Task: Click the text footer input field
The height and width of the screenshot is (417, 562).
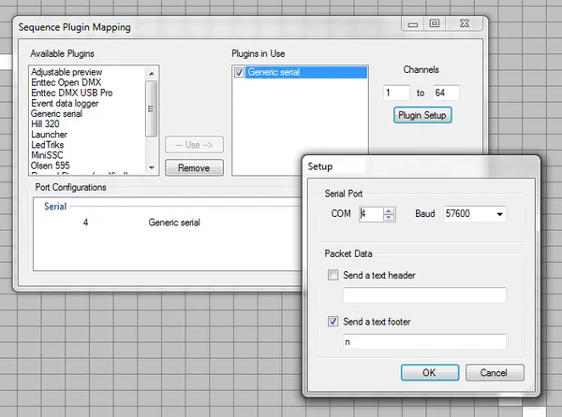Action: click(424, 342)
